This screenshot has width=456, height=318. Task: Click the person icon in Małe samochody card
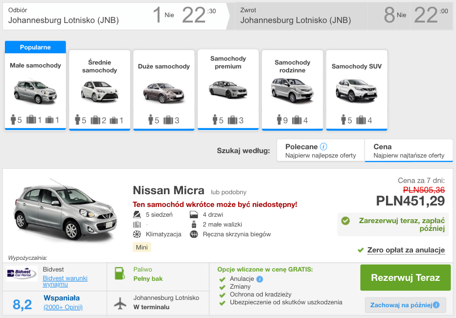point(13,119)
